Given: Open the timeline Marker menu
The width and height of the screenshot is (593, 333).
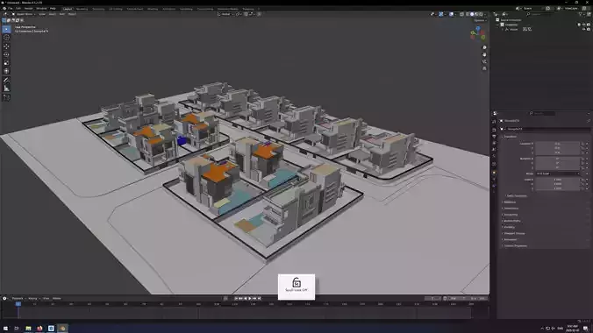Looking at the screenshot, I should click(57, 298).
